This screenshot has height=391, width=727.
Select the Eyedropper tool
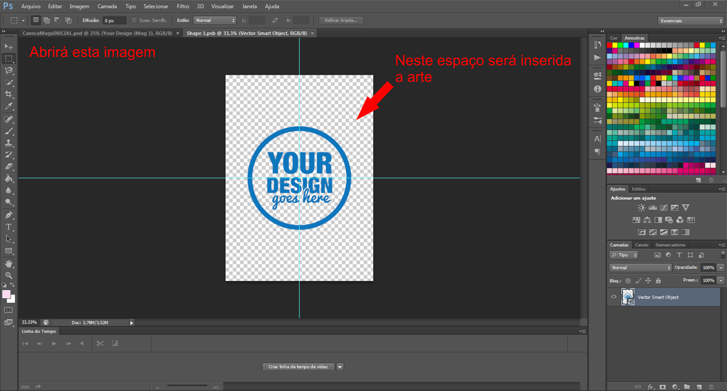(x=9, y=106)
